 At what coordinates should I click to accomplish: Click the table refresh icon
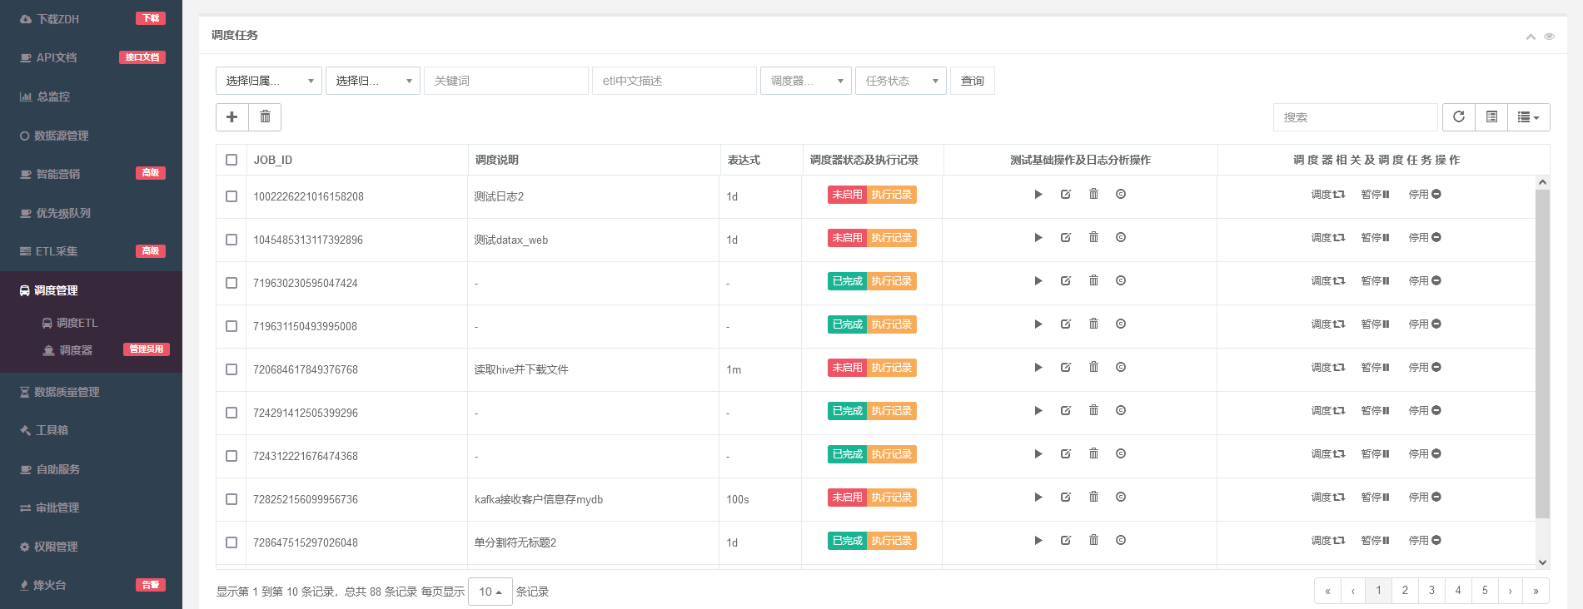point(1459,117)
